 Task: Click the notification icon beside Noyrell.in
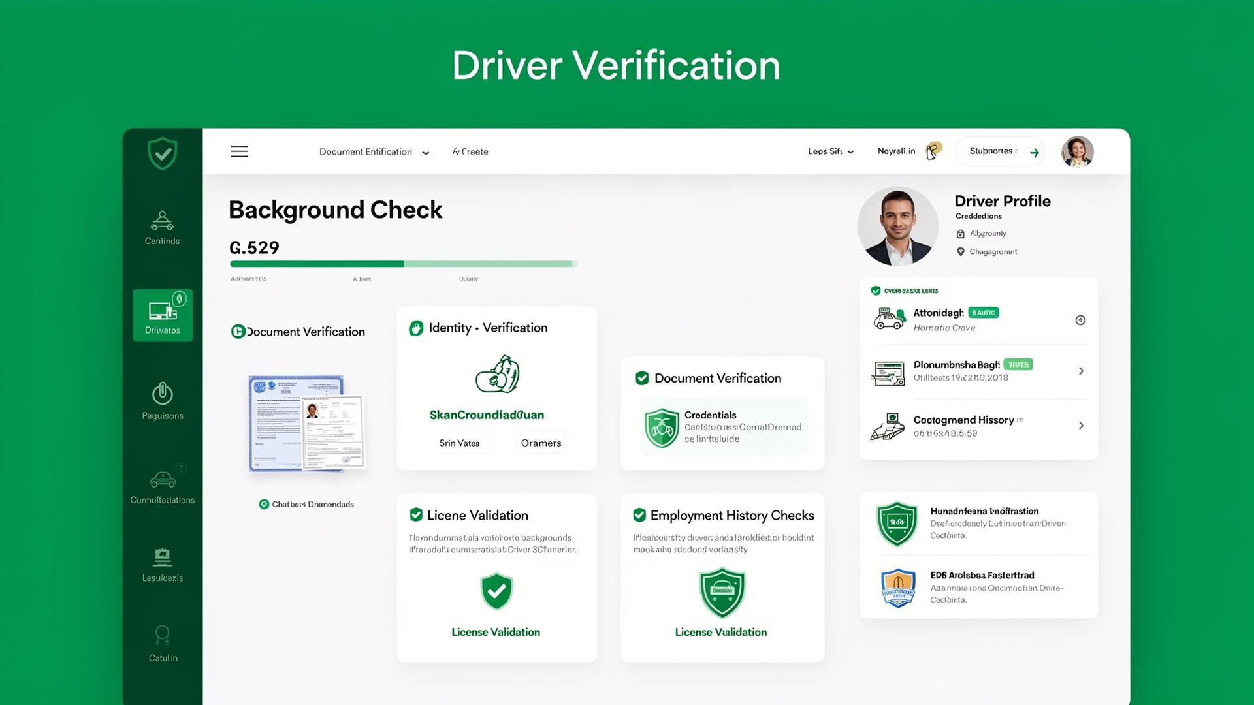pyautogui.click(x=933, y=151)
